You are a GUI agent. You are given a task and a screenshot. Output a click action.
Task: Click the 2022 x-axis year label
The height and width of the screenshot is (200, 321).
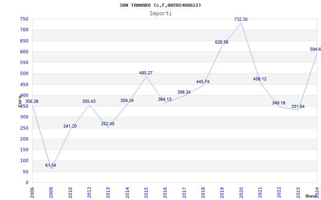click(279, 193)
